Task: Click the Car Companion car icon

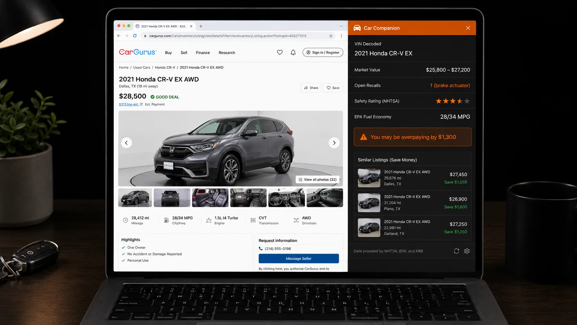Action: pos(357,28)
